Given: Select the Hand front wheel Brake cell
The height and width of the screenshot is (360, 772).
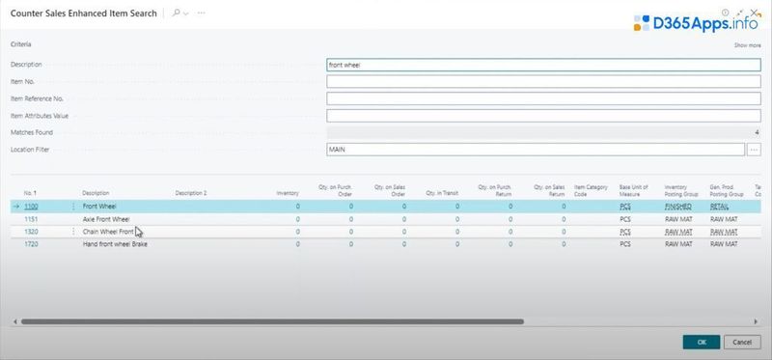Looking at the screenshot, I should point(115,244).
